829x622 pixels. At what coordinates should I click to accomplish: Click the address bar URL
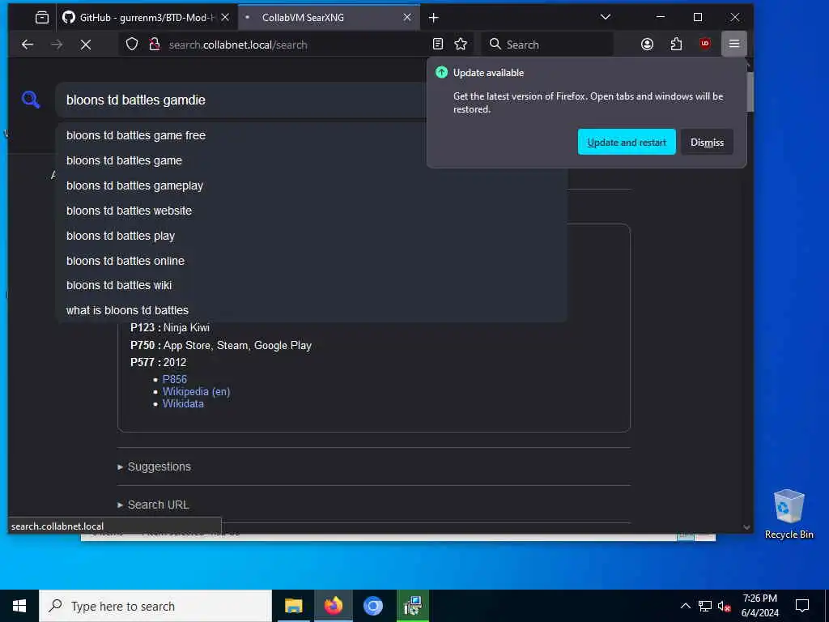(x=238, y=45)
